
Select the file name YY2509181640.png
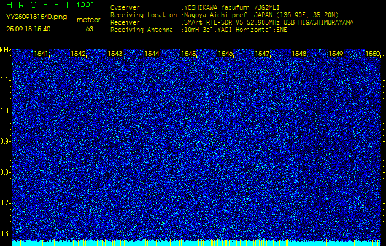(x=36, y=17)
